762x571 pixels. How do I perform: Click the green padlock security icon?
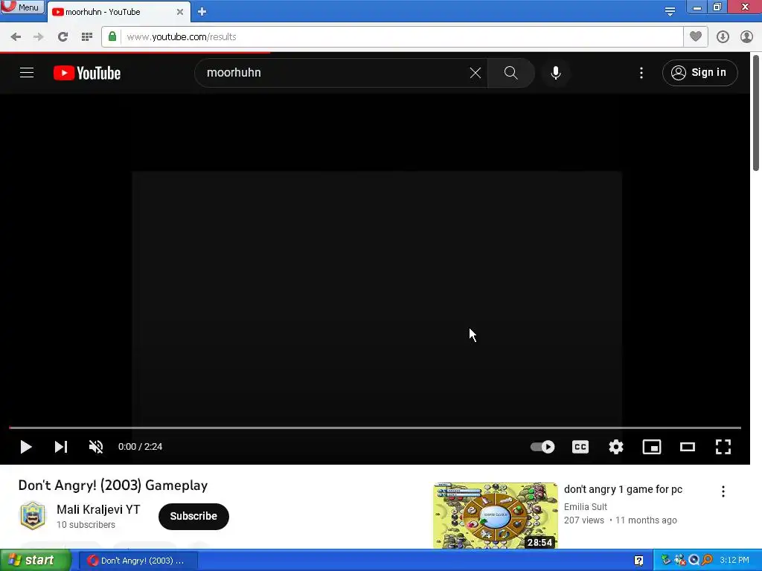[x=112, y=36]
